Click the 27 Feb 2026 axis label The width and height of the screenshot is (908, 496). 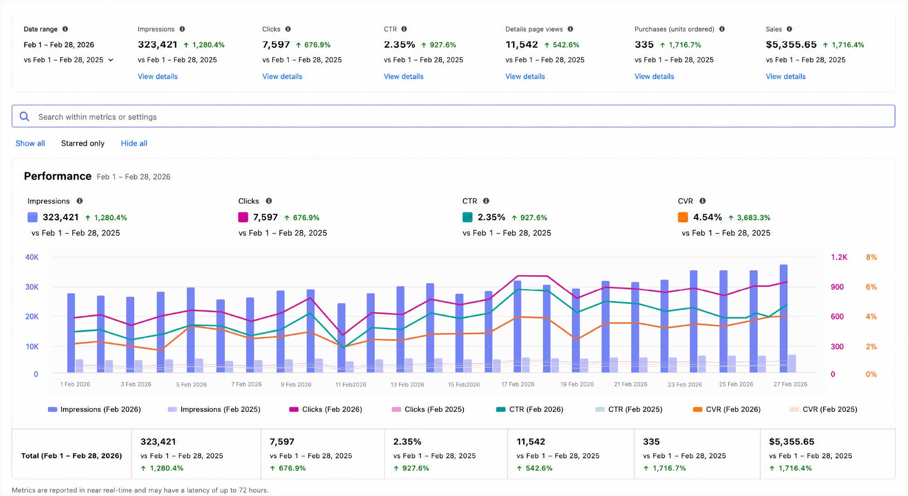(x=790, y=384)
